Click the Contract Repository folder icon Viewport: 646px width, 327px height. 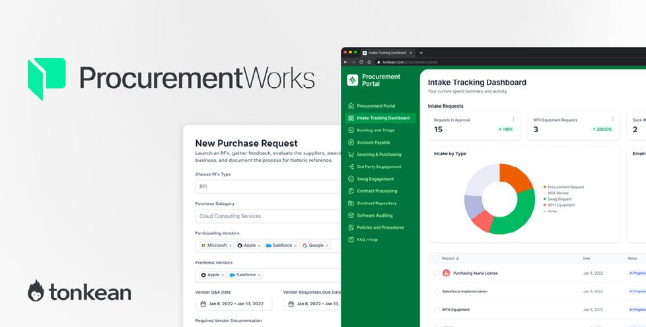pyautogui.click(x=351, y=203)
